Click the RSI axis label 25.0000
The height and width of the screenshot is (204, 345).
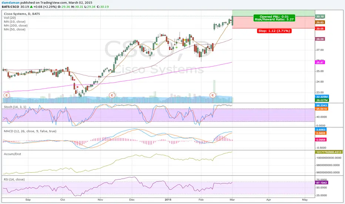pyautogui.click(x=321, y=195)
